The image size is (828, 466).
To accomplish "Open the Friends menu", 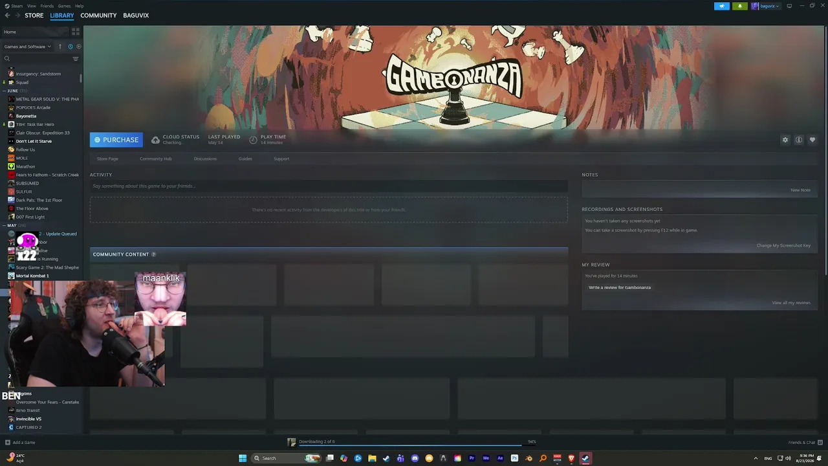I will 47,6.
